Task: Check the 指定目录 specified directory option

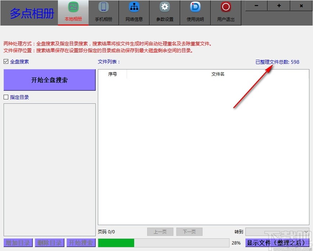Action: tap(6, 97)
